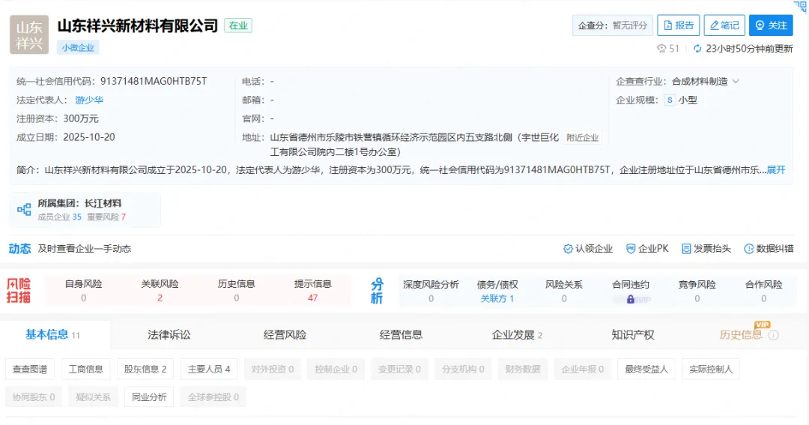Open the group 重要风险 7 link
The image size is (809, 425).
(x=106, y=217)
